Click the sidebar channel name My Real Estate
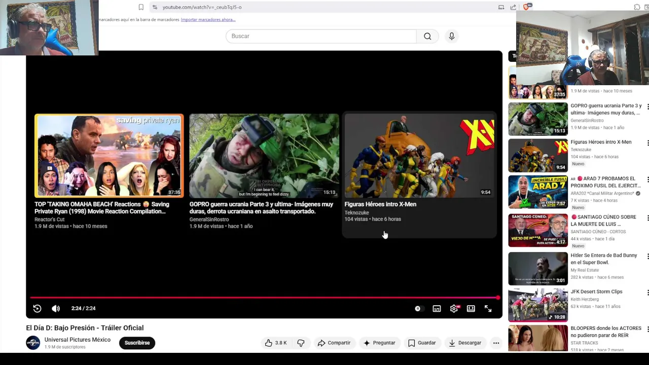 [585, 270]
